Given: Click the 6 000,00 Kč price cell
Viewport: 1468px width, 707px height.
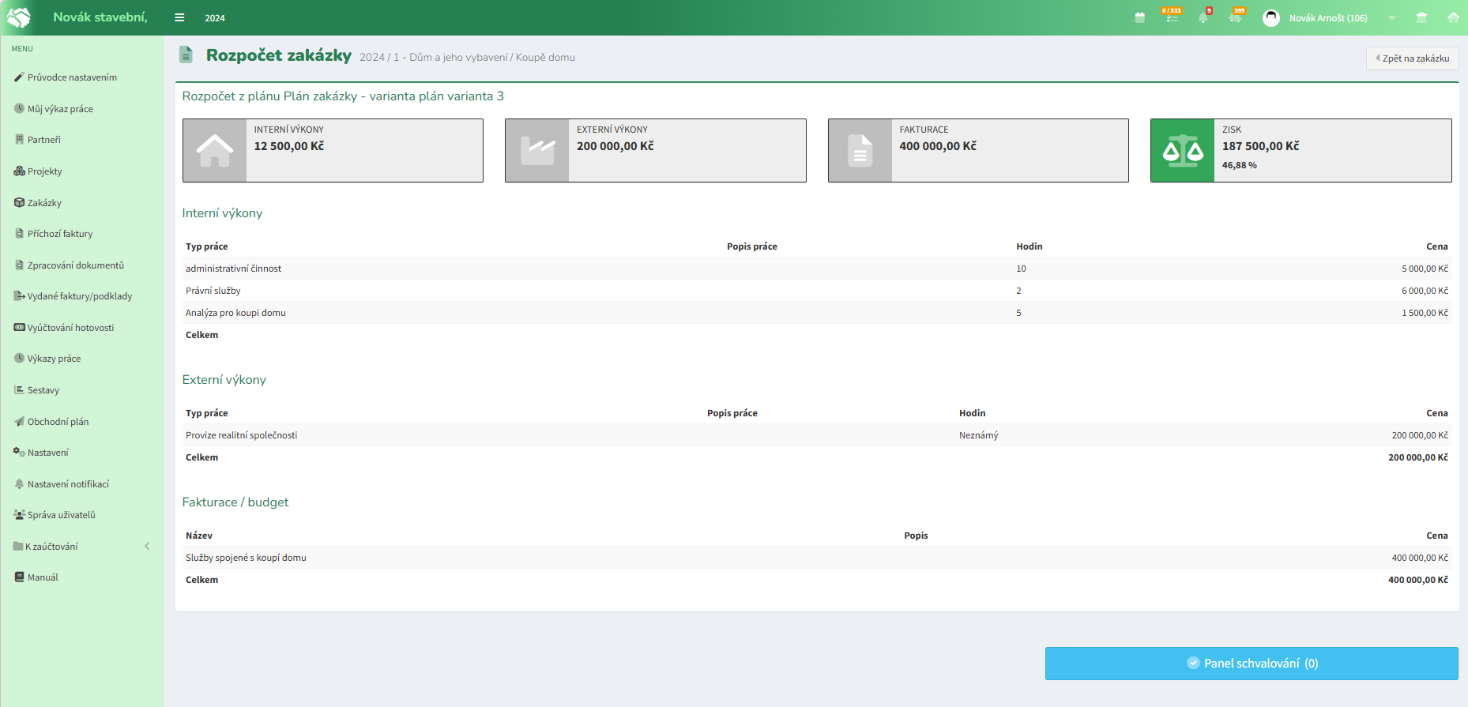Looking at the screenshot, I should (1425, 291).
